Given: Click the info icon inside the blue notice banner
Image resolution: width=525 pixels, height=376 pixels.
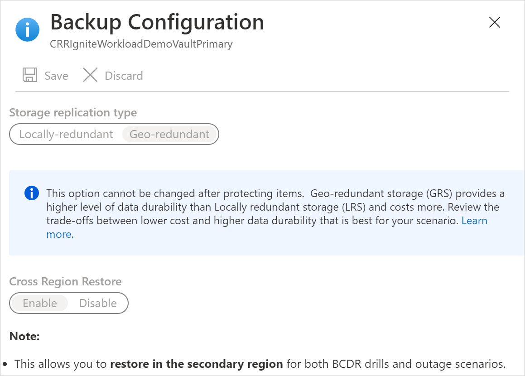Looking at the screenshot, I should point(31,193).
